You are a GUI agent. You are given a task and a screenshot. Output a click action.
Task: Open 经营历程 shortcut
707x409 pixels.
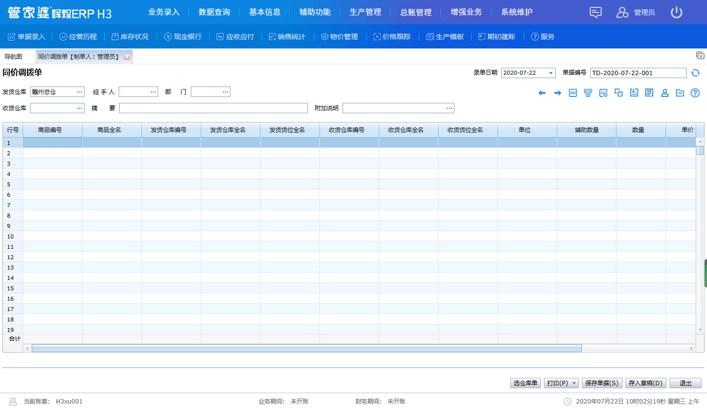(78, 37)
